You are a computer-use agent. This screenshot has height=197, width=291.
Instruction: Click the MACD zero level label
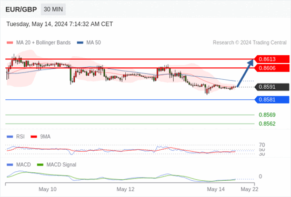tap(260, 177)
